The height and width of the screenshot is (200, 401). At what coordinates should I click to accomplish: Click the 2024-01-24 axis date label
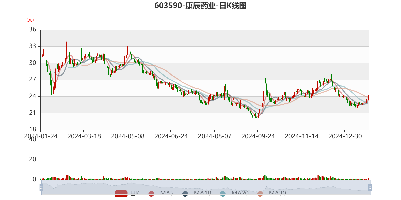pyautogui.click(x=41, y=136)
